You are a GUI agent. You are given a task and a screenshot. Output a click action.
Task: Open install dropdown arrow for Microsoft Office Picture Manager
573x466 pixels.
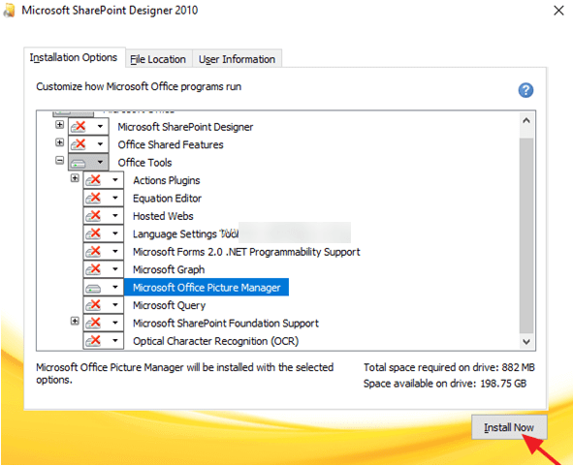click(115, 287)
